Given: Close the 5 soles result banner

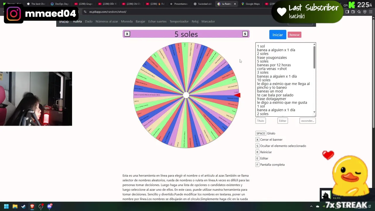Looking at the screenshot, I should tap(127, 34).
